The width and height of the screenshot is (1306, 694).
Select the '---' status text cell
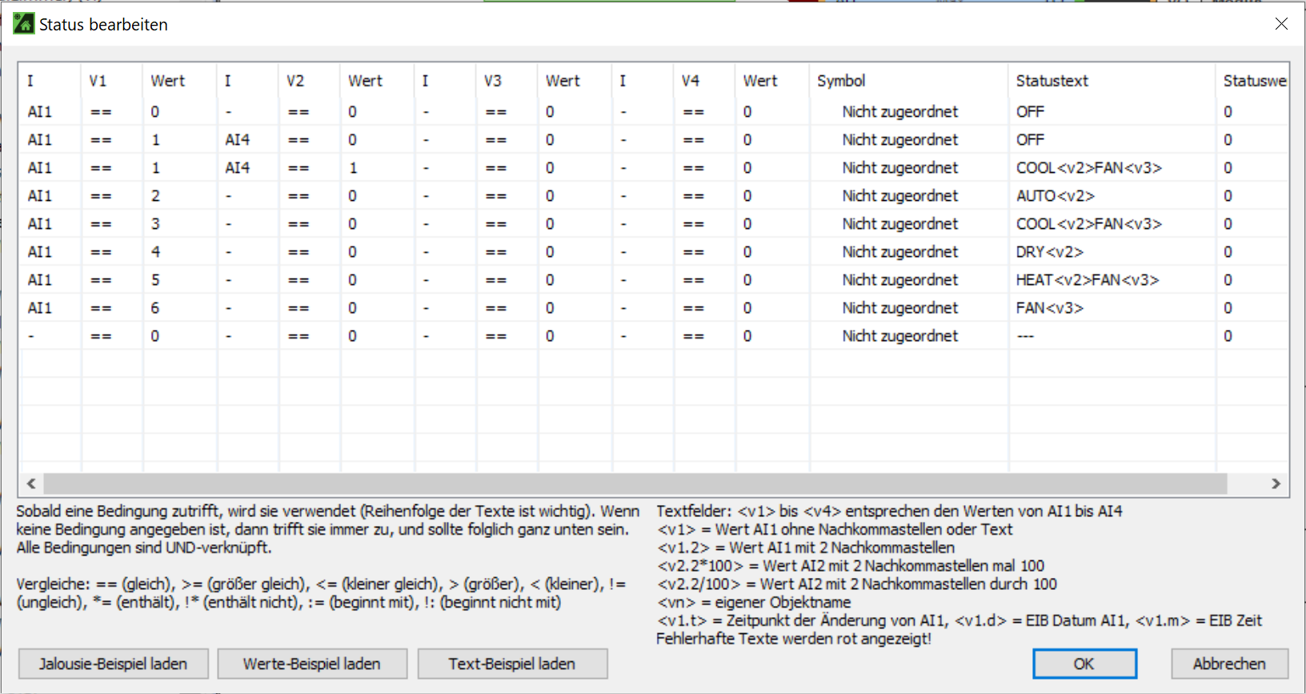point(1025,336)
